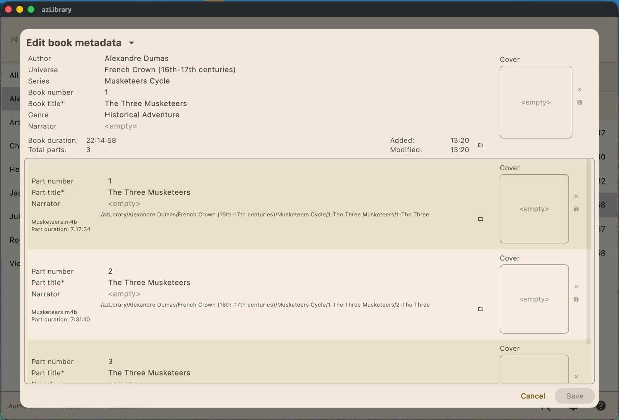The width and height of the screenshot is (619, 420).
Task: Select the All entry in background author list
Action: [x=14, y=75]
